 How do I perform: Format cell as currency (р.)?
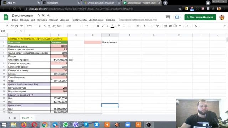pos(40,26)
